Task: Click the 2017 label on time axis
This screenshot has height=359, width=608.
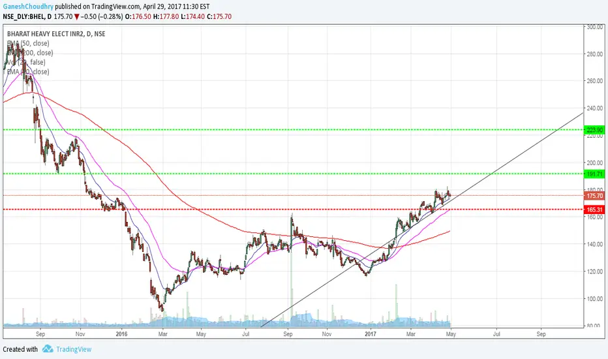Action: point(371,334)
